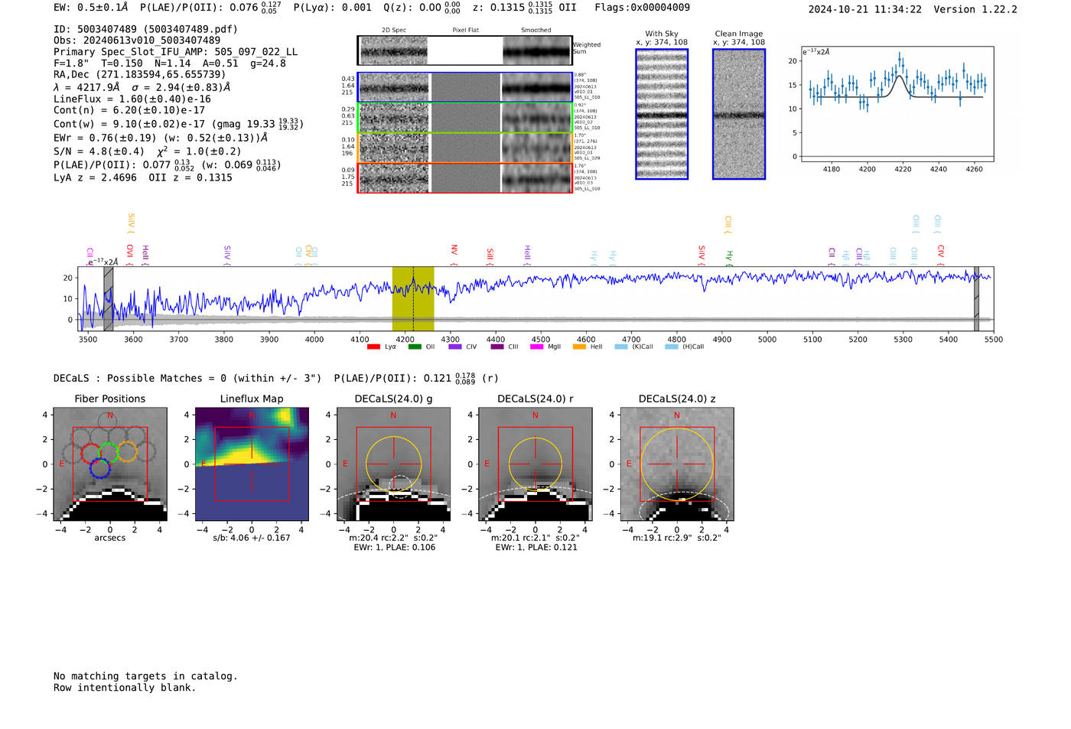Viewport: 1071px width, 729px height.
Task: Select the magenta MgII legend swatch
Action: 536,347
